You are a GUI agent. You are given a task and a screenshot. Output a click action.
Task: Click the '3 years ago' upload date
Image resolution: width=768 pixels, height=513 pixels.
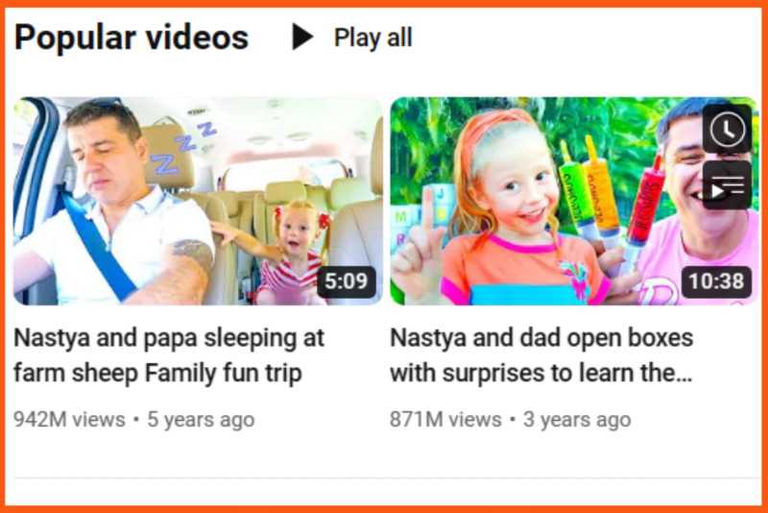tap(577, 420)
